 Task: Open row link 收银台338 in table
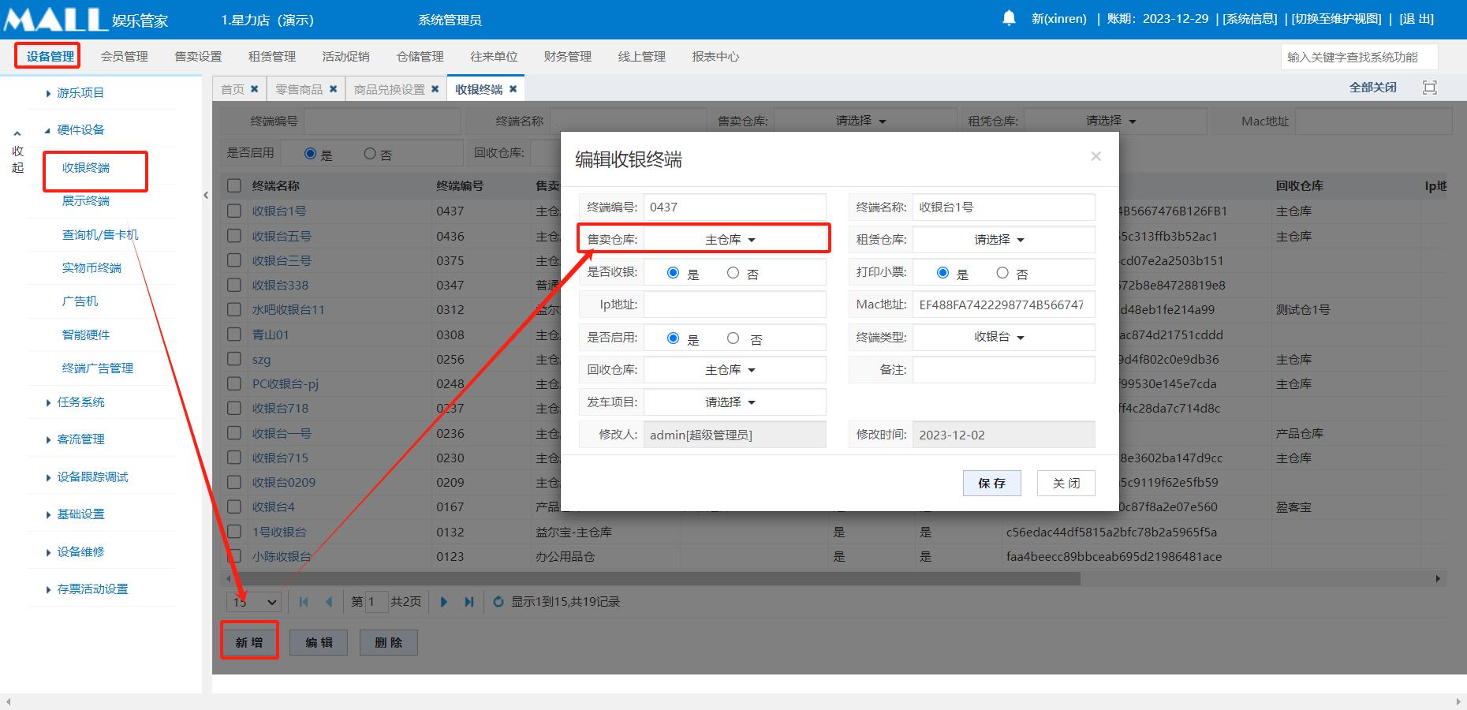(280, 285)
